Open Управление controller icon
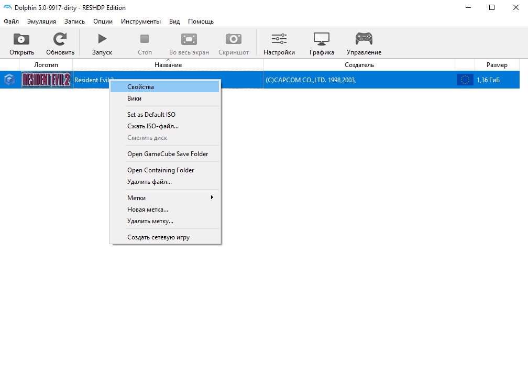528x385 pixels. [364, 39]
